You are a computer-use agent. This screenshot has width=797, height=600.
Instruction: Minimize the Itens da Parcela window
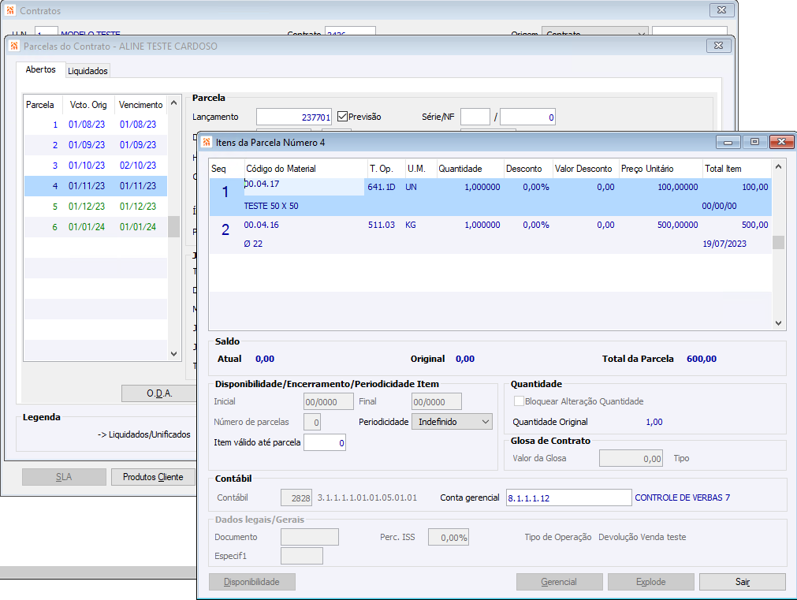(x=727, y=142)
